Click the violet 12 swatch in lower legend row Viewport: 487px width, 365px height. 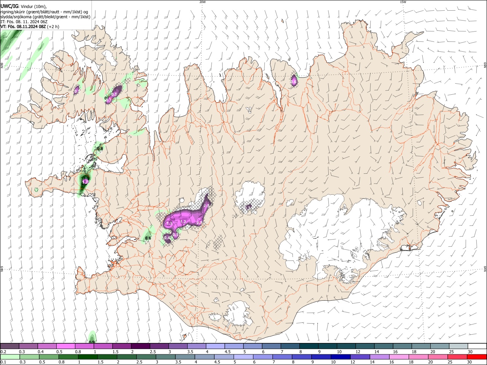click(x=360, y=357)
